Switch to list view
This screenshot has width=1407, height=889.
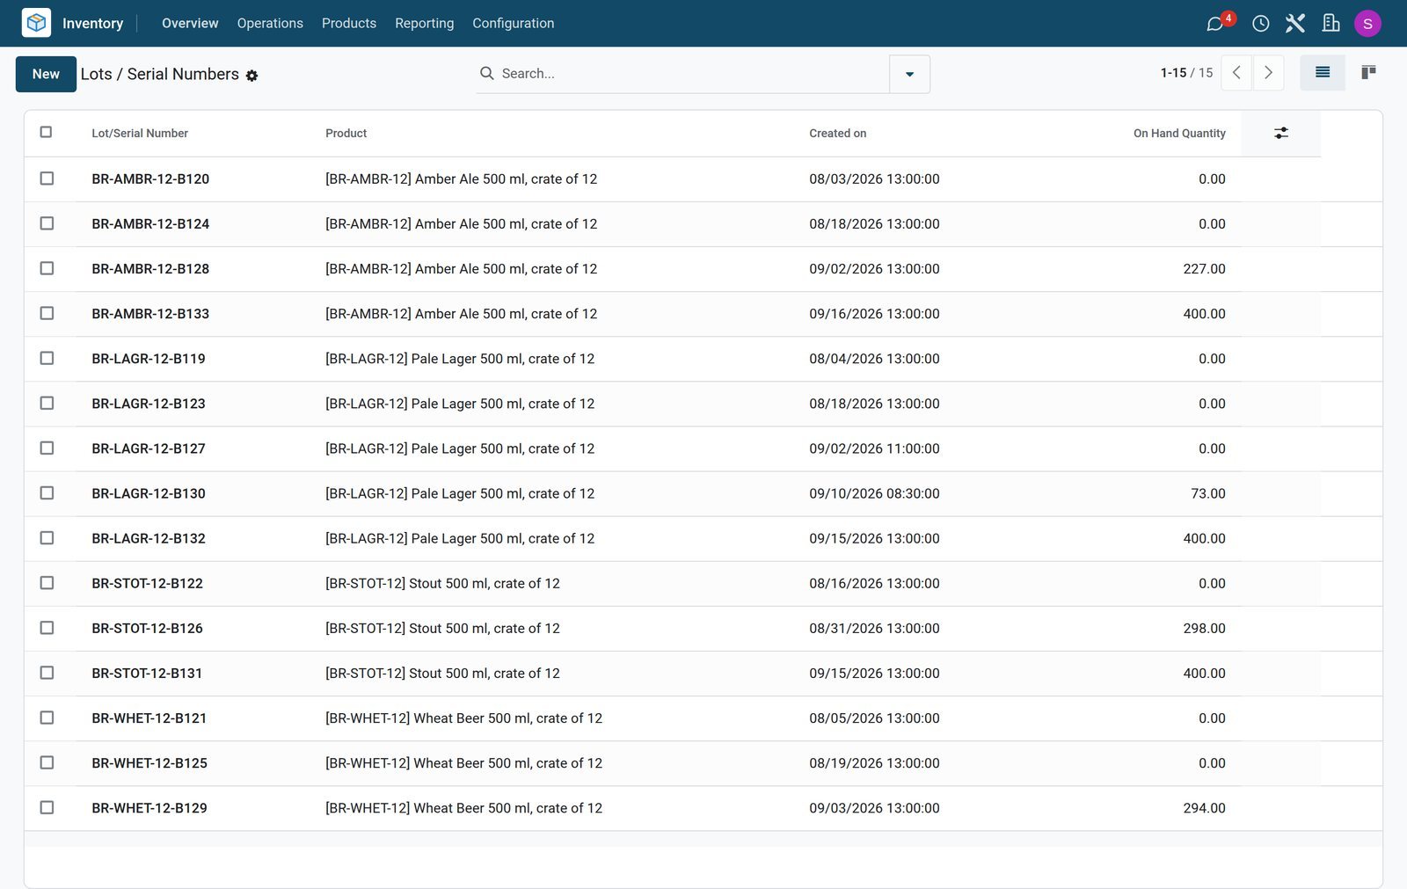tap(1323, 73)
